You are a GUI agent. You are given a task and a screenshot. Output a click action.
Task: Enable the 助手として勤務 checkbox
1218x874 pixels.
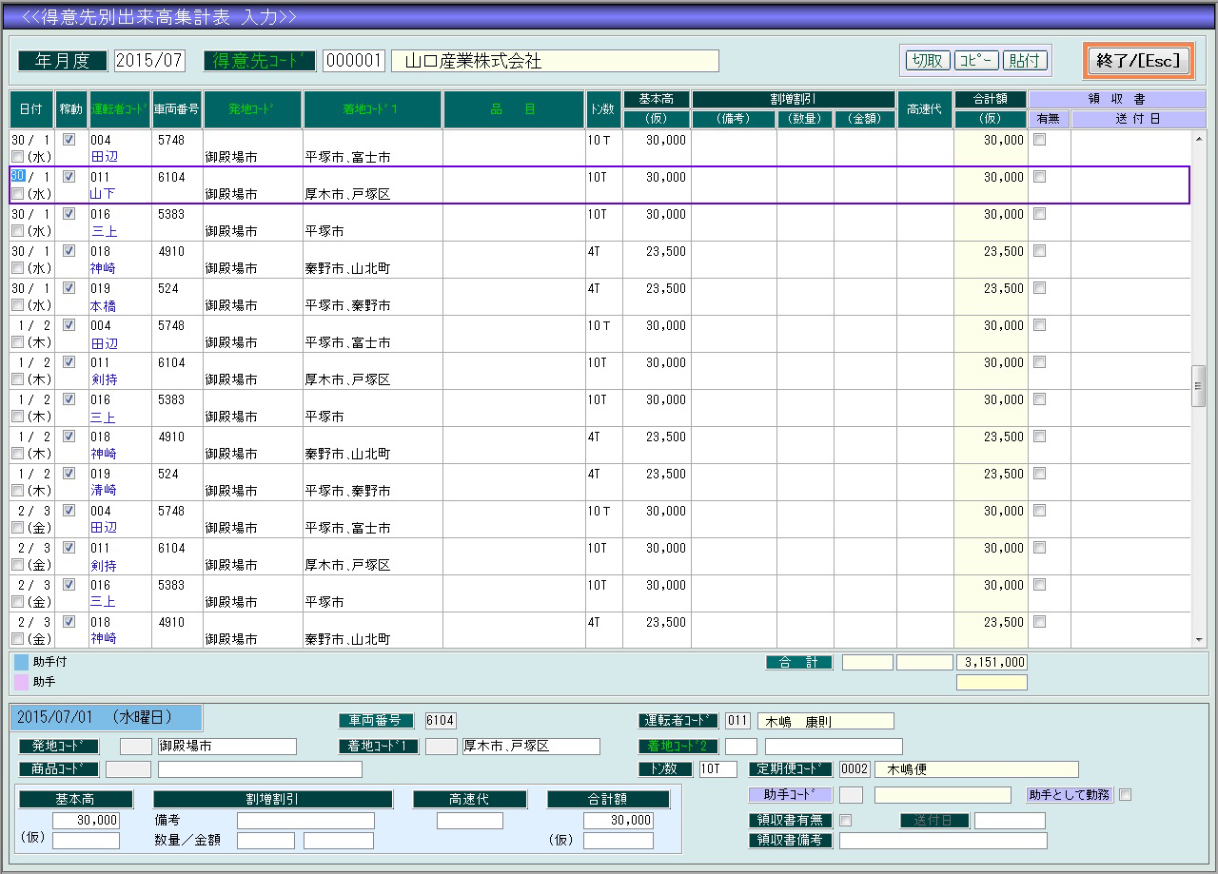[x=1126, y=795]
